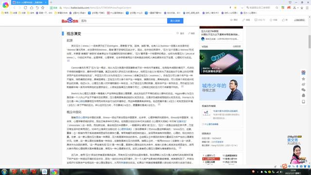Open the browser hamburger menu
311x175 pixels.
tap(307, 8)
